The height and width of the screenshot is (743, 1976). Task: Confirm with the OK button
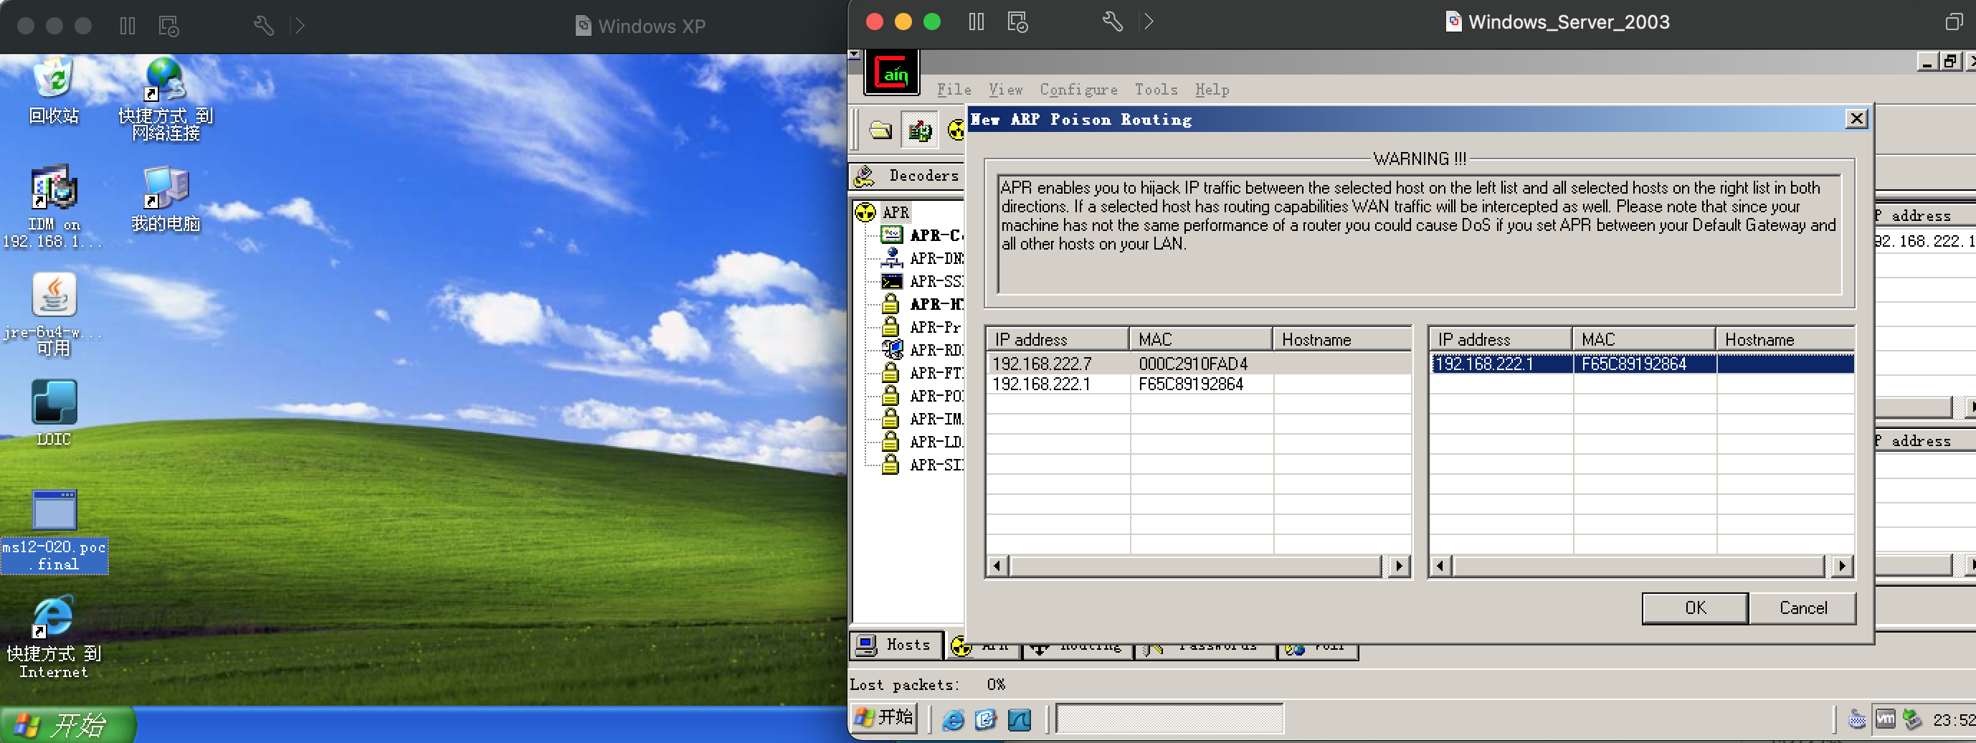[1695, 608]
